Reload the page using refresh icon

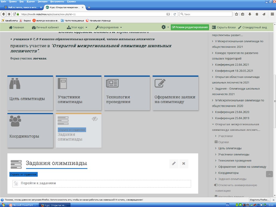175,14
